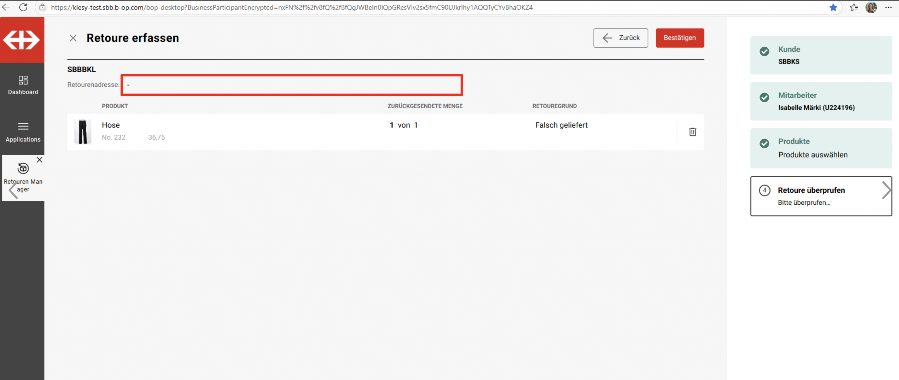The width and height of the screenshot is (899, 380).
Task: Go to the Produkte step
Action: point(821,148)
